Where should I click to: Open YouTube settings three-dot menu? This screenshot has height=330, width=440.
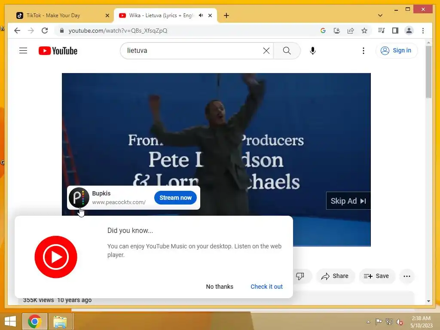coord(364,51)
